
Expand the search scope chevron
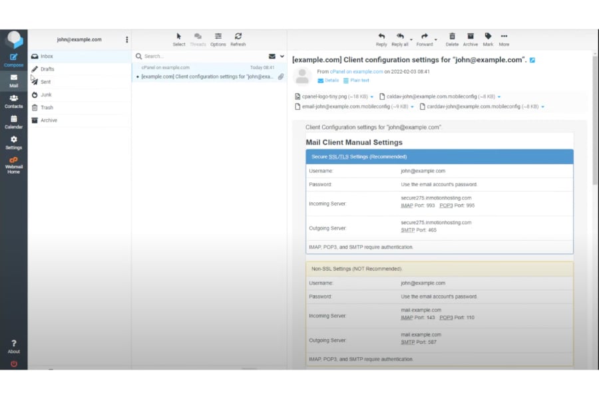[282, 57]
